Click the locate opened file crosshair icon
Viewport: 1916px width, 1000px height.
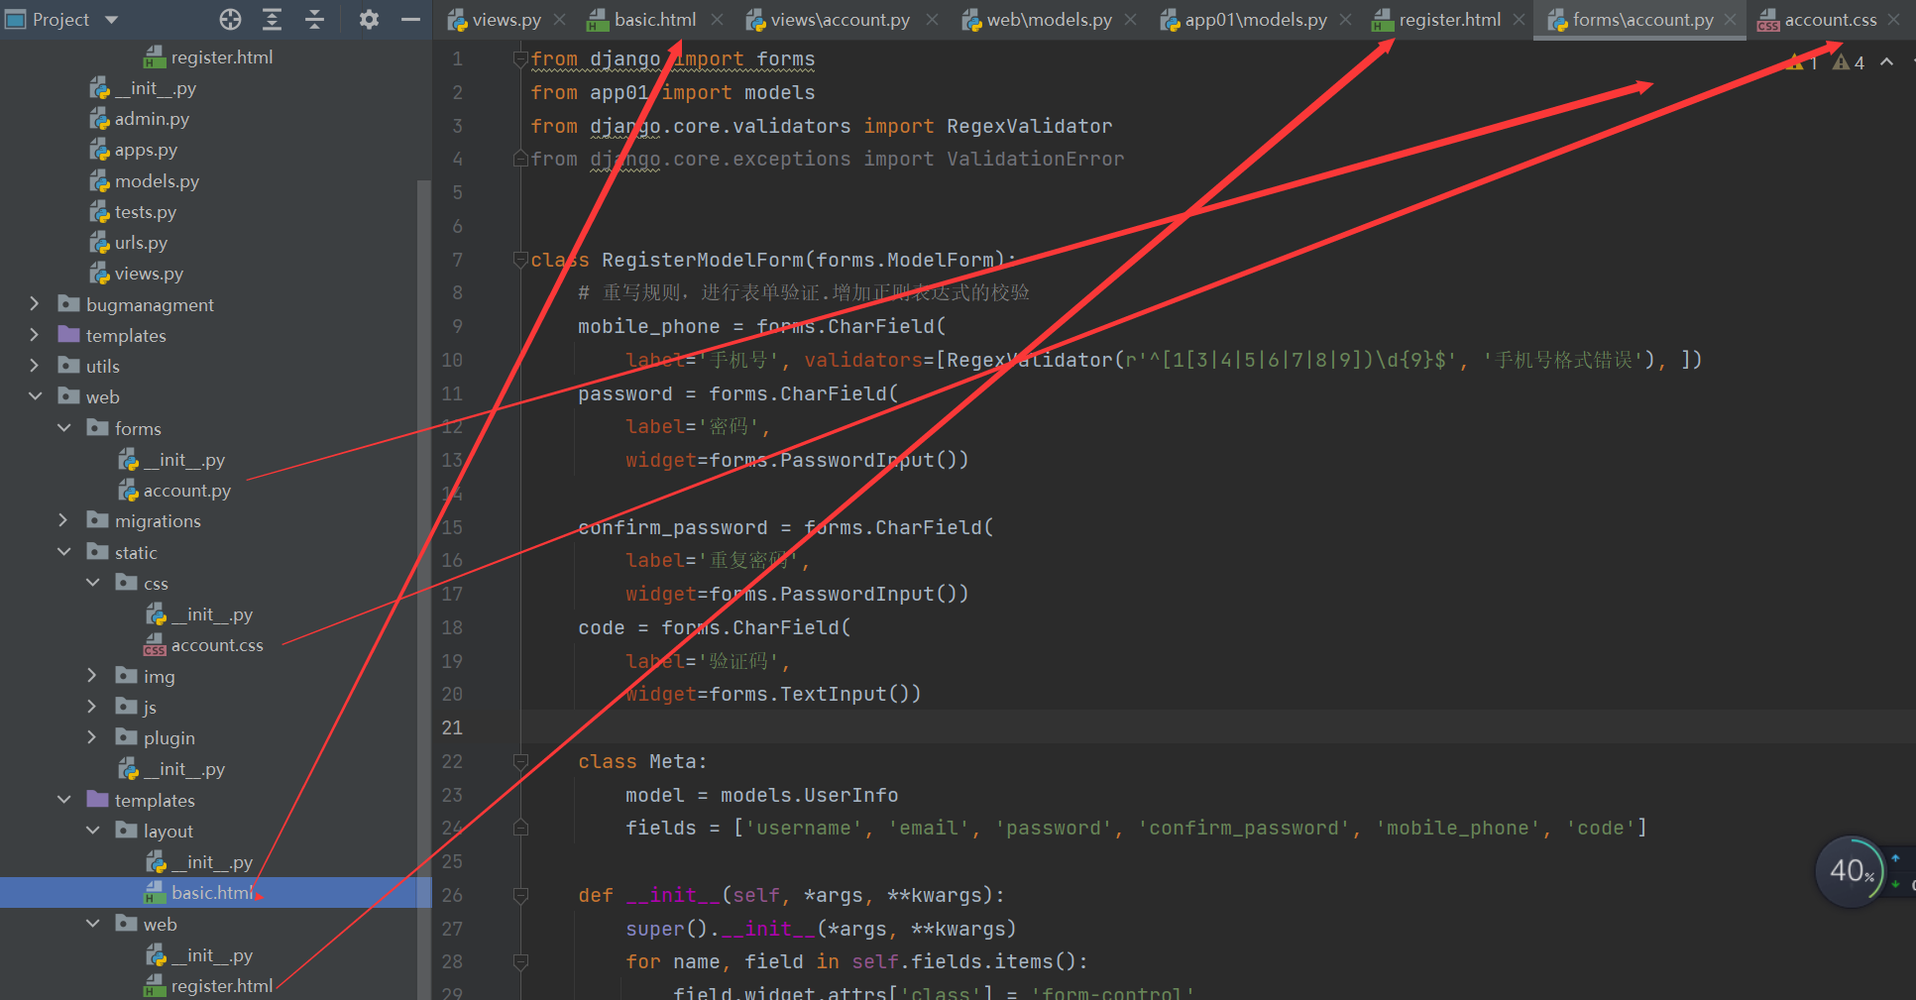pyautogui.click(x=230, y=20)
